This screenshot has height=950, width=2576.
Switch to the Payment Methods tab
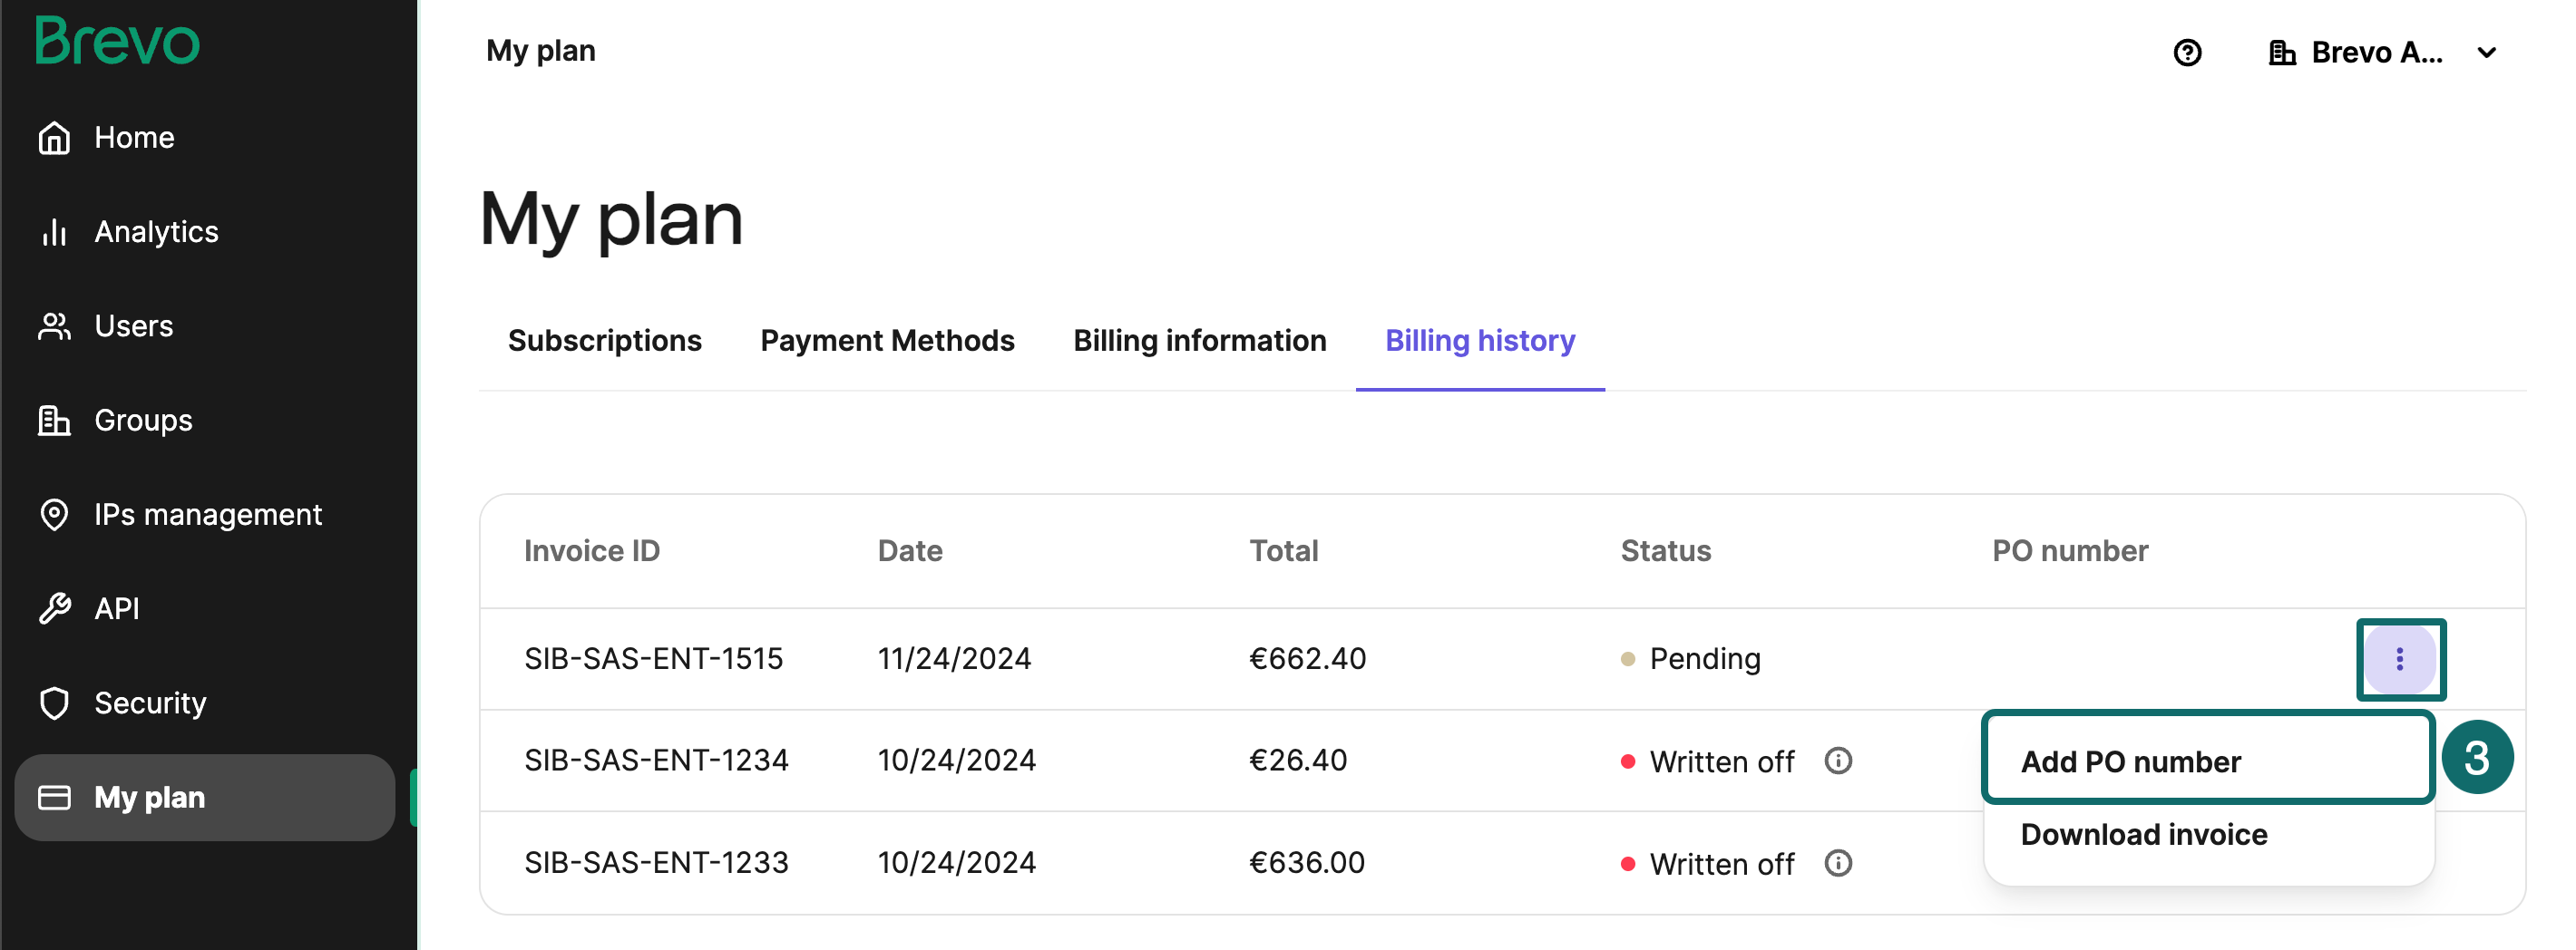click(887, 341)
